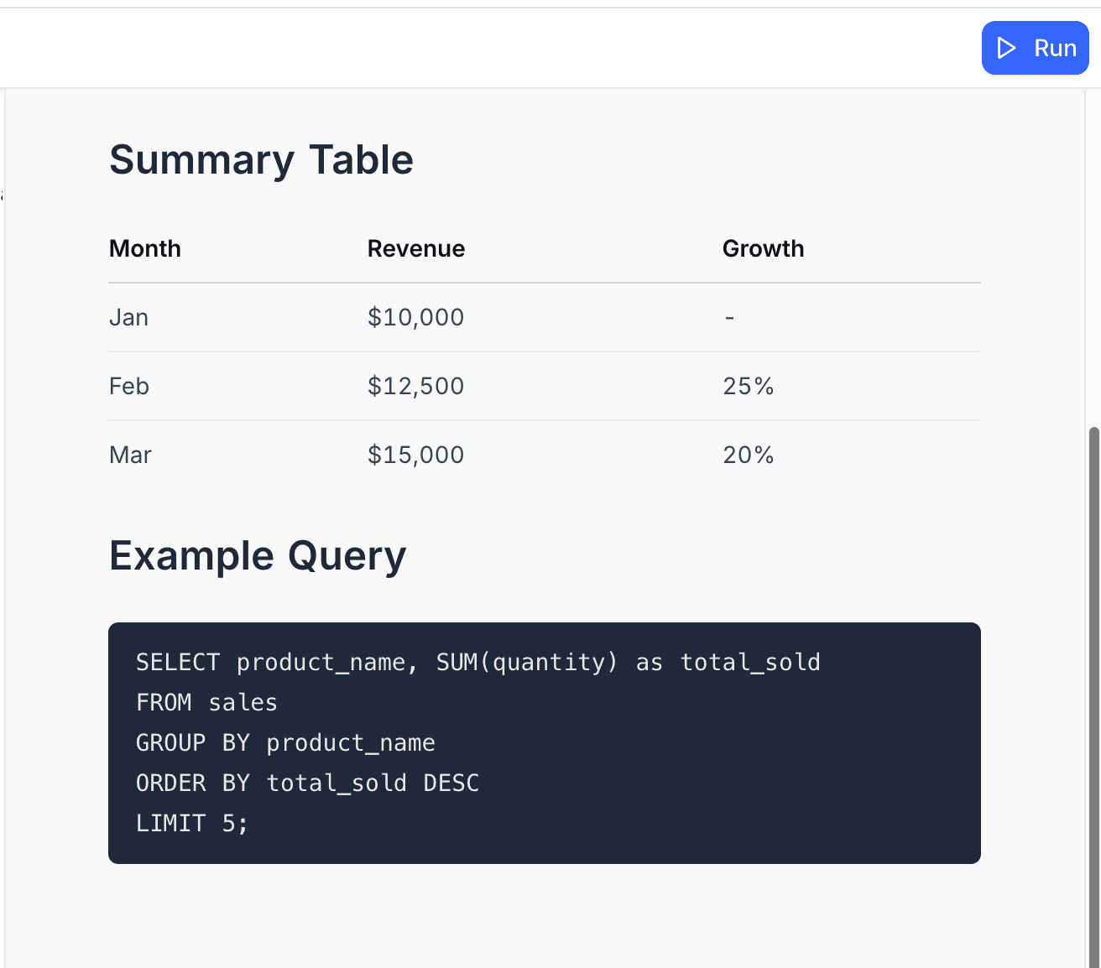1101x968 pixels.
Task: Click the SELECT line in the code block
Action: coord(477,662)
